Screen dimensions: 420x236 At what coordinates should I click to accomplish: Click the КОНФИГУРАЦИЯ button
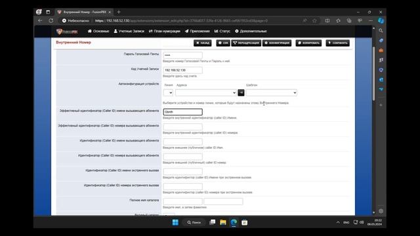[277, 43]
